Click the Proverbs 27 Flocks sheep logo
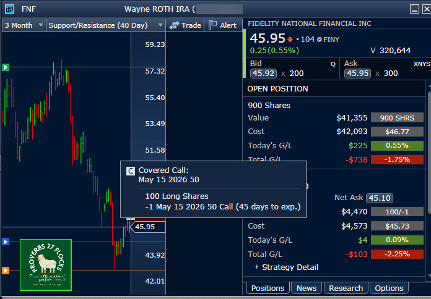The width and height of the screenshot is (431, 299). pos(45,265)
